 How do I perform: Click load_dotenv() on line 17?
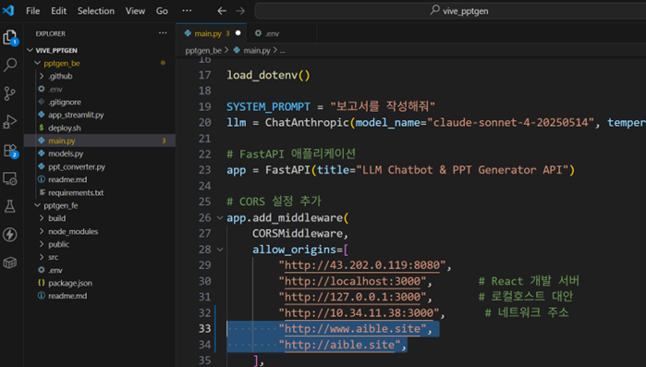pos(268,76)
